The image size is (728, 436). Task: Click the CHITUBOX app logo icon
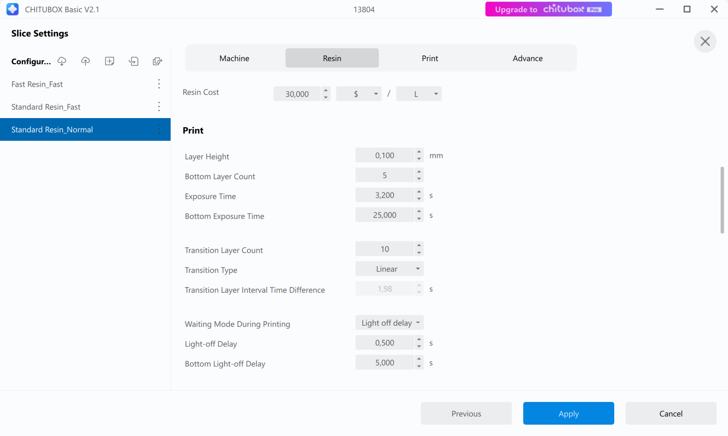coord(13,9)
